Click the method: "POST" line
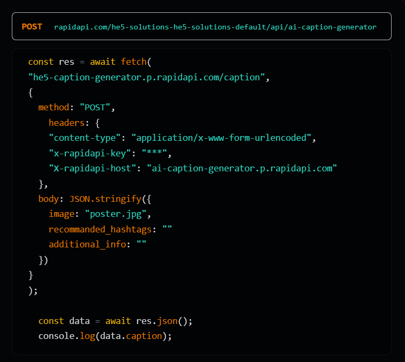 pyautogui.click(x=77, y=108)
